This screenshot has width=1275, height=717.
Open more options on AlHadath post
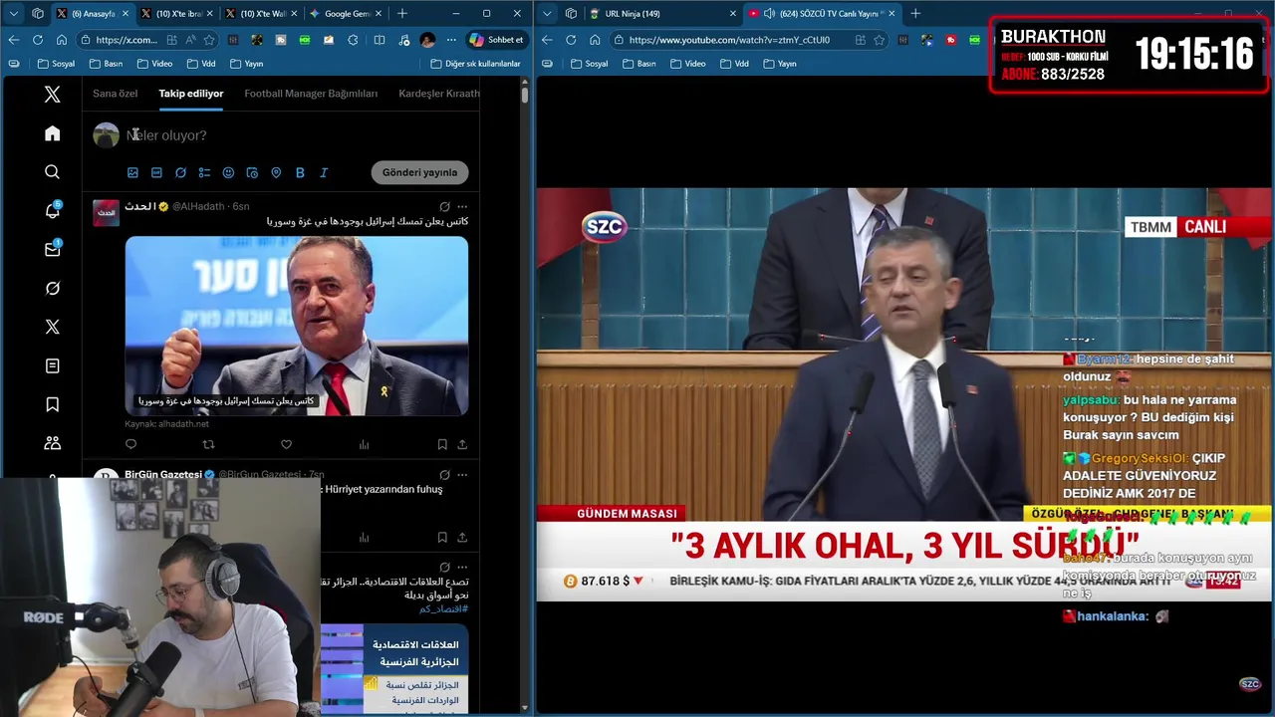point(462,206)
